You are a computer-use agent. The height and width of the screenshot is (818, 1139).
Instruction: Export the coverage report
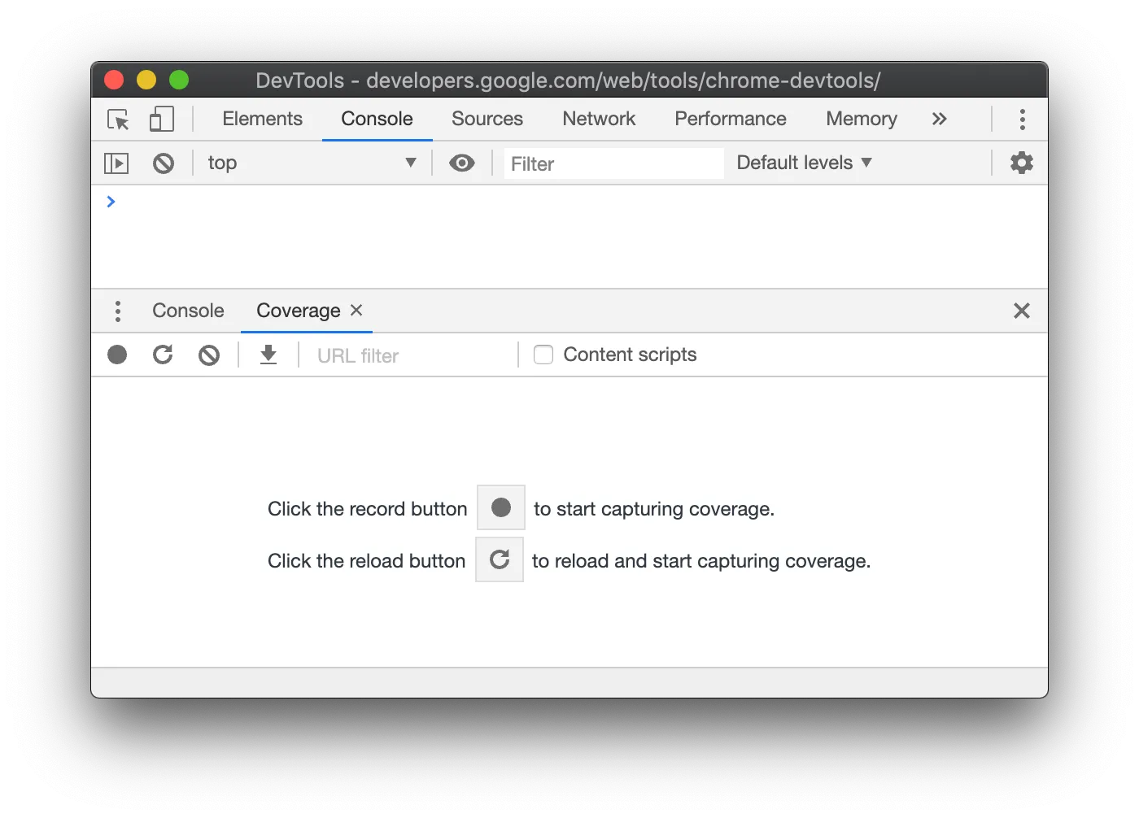click(268, 355)
